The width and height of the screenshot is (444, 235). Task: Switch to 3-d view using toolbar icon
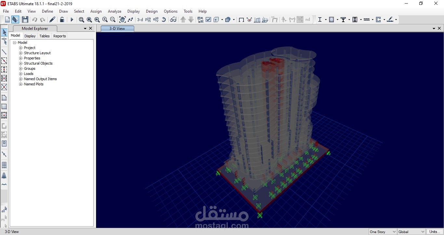point(140,19)
